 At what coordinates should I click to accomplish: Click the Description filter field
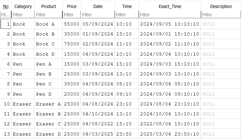click(x=221, y=15)
